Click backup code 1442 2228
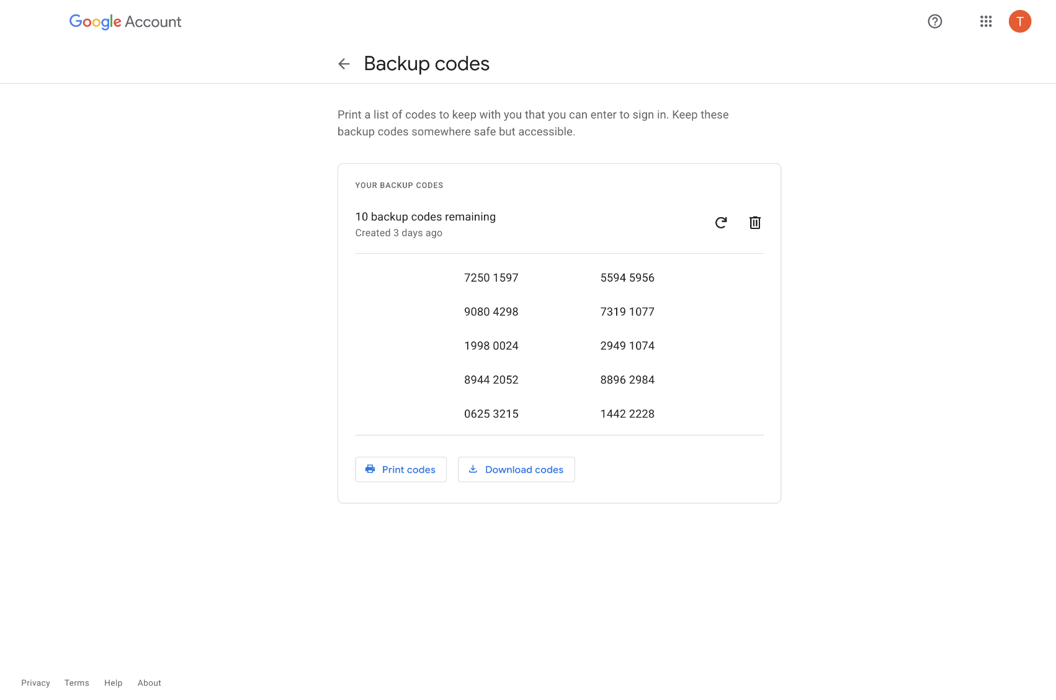Image resolution: width=1056 pixels, height=700 pixels. (627, 414)
